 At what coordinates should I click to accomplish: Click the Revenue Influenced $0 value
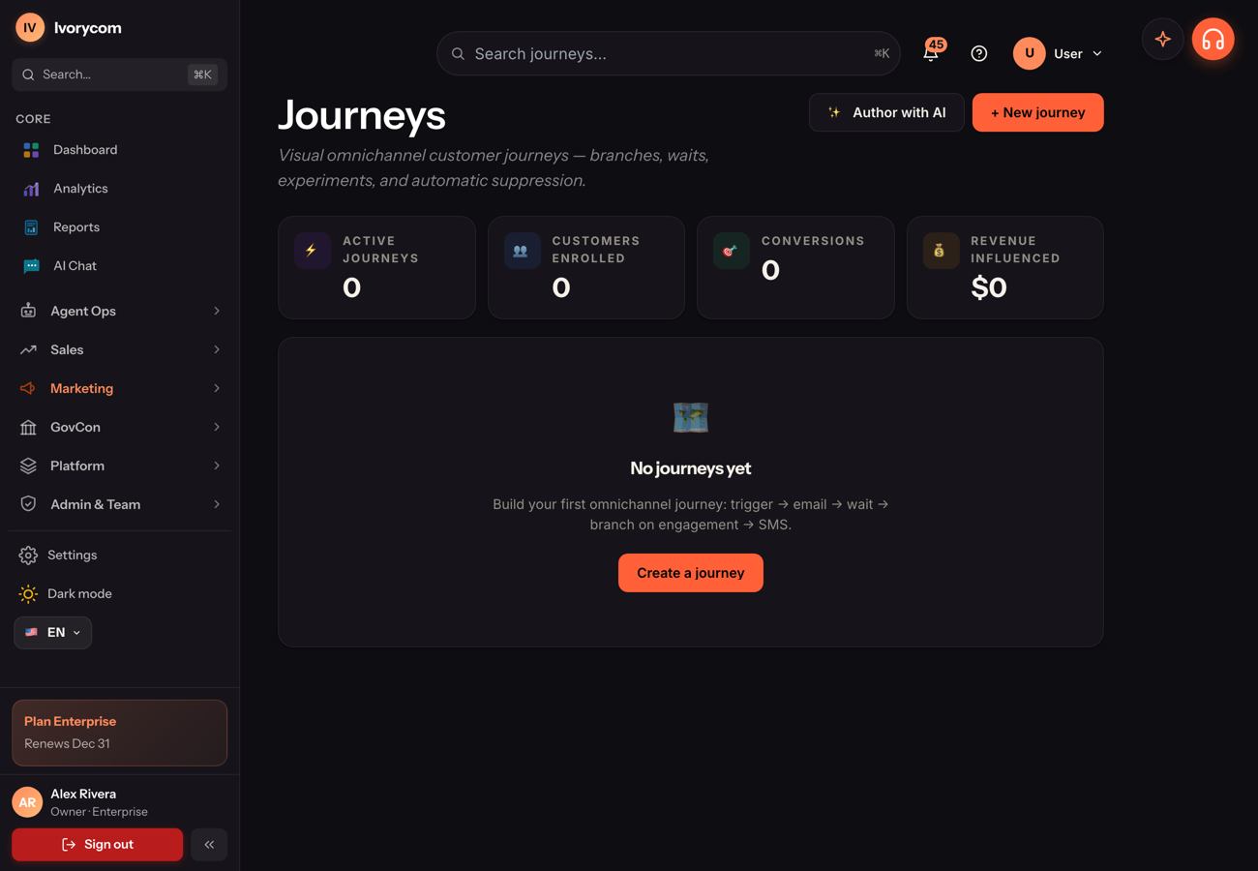click(989, 287)
